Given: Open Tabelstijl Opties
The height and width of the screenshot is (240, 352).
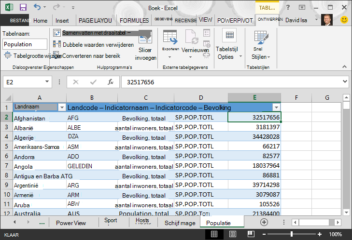Looking at the screenshot, I should (229, 44).
